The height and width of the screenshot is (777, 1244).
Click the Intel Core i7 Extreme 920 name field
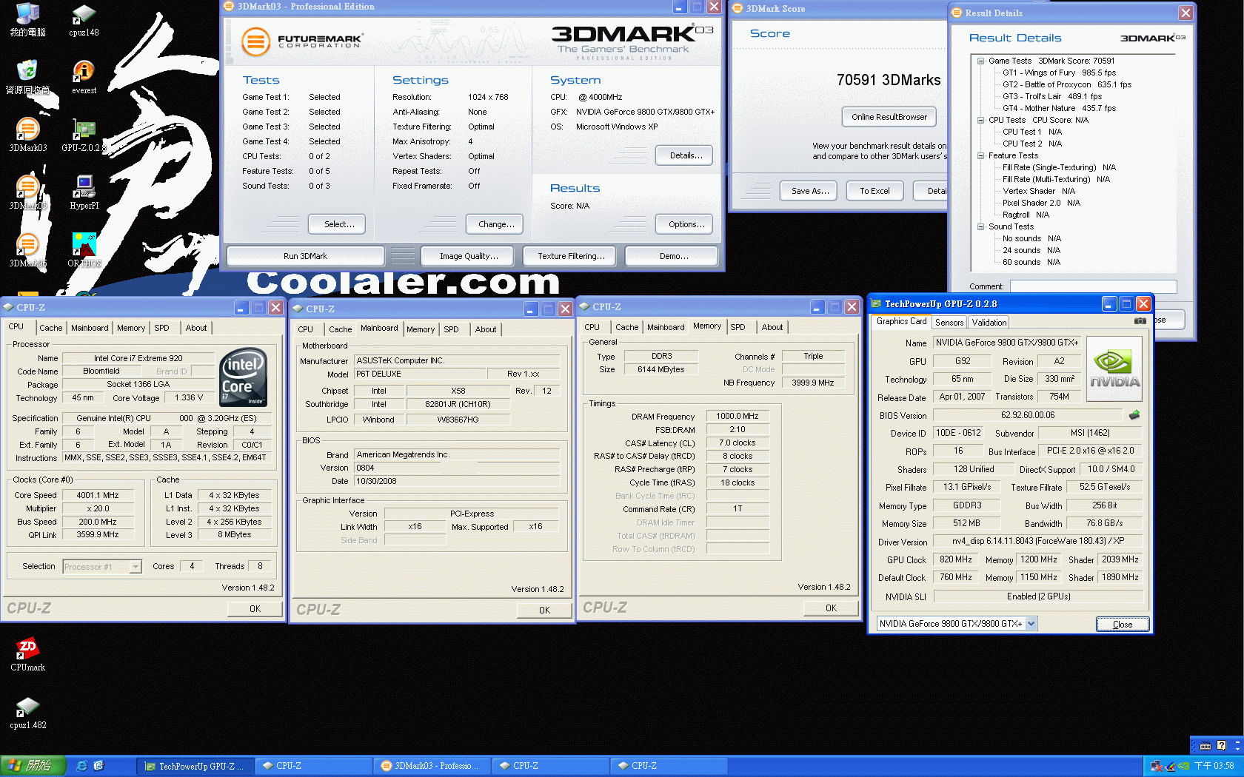click(x=138, y=358)
